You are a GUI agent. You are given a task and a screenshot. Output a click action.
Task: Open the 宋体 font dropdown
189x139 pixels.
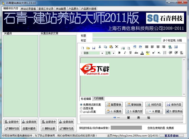click(x=102, y=53)
